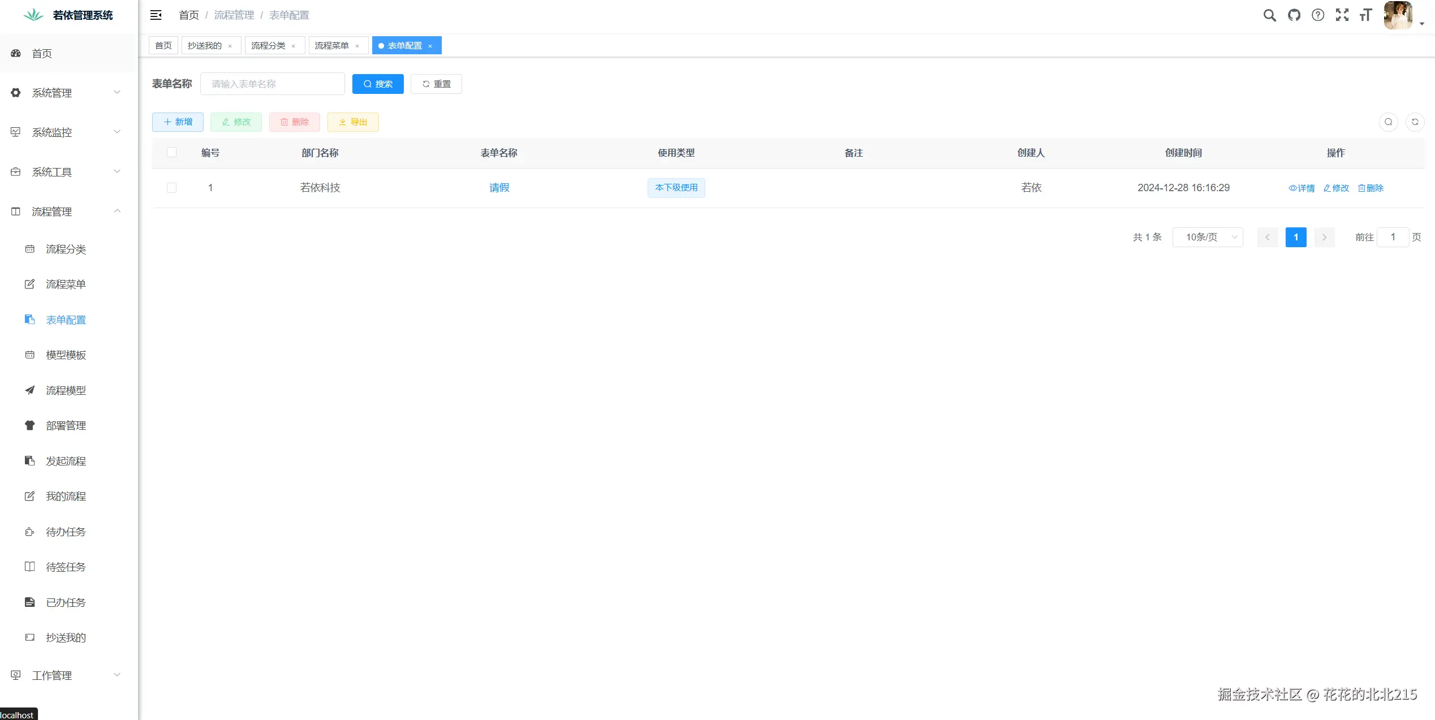This screenshot has height=720, width=1435.
Task: Open the 请假 form name link
Action: (x=499, y=188)
